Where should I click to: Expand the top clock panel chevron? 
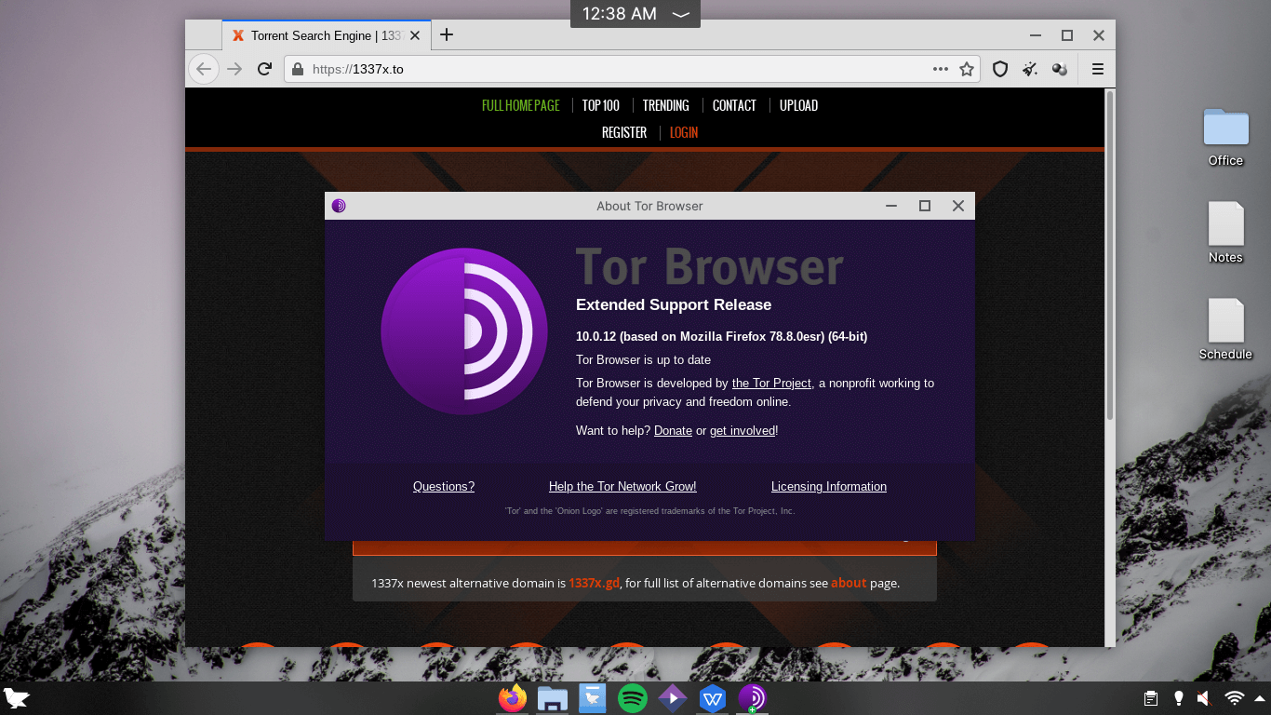point(681,14)
